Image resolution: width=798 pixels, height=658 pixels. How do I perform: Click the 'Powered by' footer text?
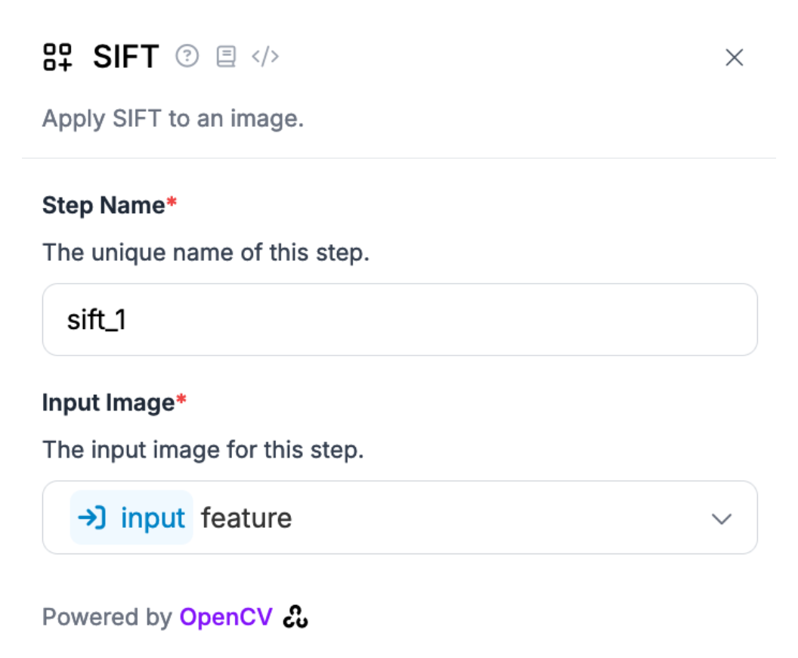tap(107, 617)
